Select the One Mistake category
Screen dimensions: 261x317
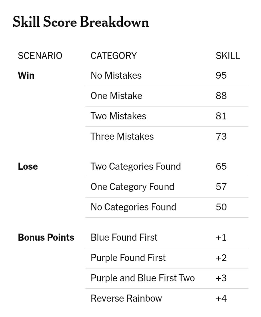[116, 96]
